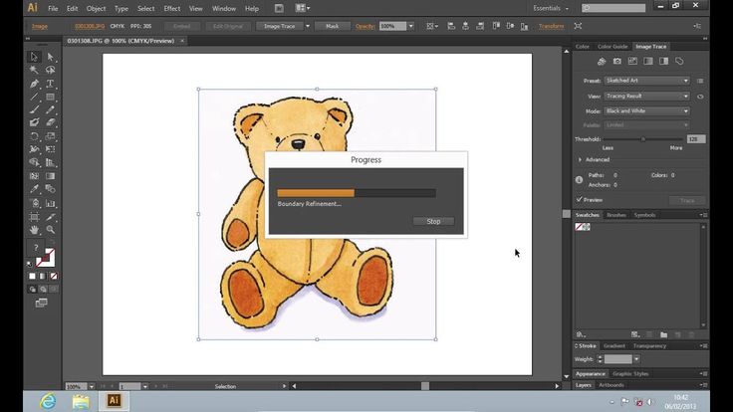
Task: Choose the Type tool
Action: [50, 83]
